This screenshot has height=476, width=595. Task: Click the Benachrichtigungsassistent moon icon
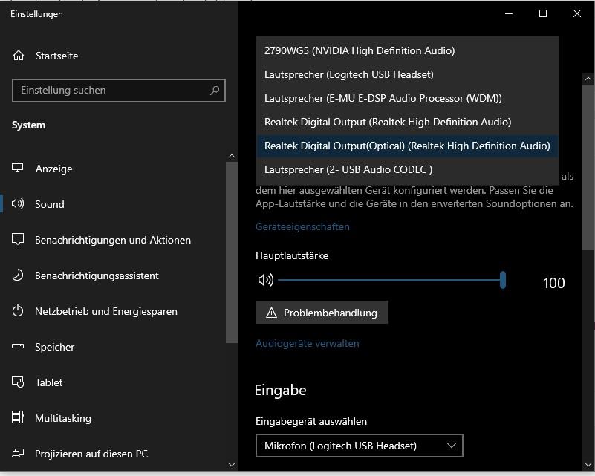tap(17, 276)
